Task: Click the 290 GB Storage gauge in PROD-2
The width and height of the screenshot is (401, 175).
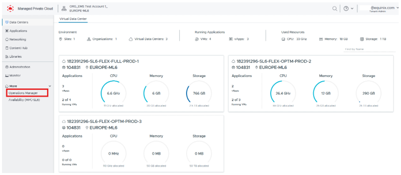Action: click(x=369, y=93)
